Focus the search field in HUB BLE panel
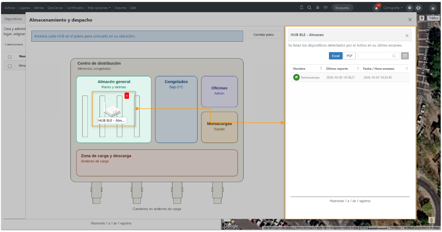442x232 pixels. click(379, 56)
